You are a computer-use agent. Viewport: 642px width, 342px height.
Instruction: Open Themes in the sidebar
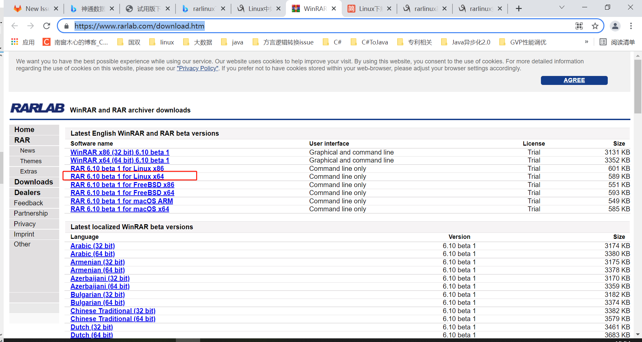(x=31, y=161)
